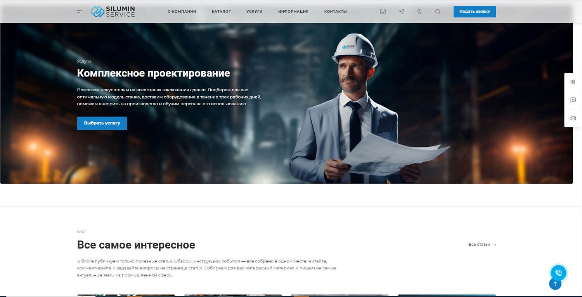Click the Silumin Service logo
Screen dimensions: 582x297
click(113, 12)
